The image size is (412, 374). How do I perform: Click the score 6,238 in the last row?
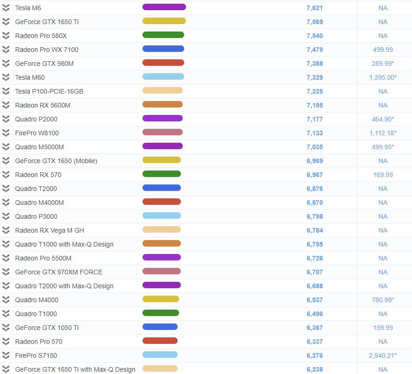coord(315,370)
